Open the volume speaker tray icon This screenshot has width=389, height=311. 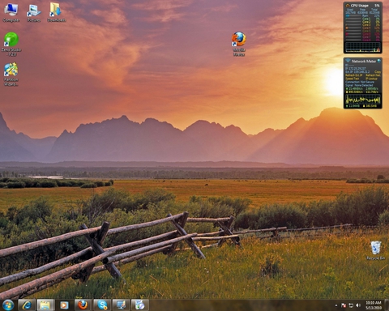coord(358,305)
